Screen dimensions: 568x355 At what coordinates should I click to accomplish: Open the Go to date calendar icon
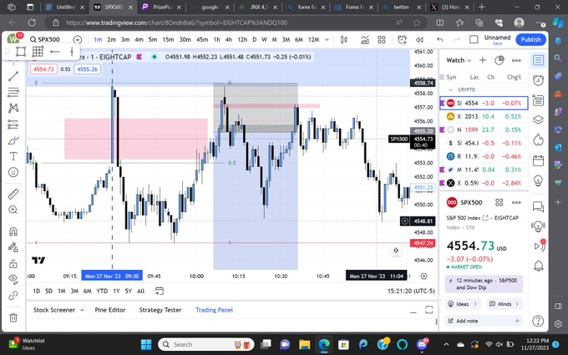160,291
